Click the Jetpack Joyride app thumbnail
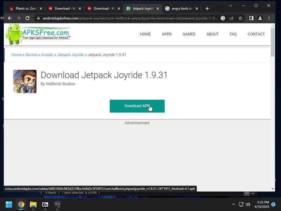 (x=25, y=81)
